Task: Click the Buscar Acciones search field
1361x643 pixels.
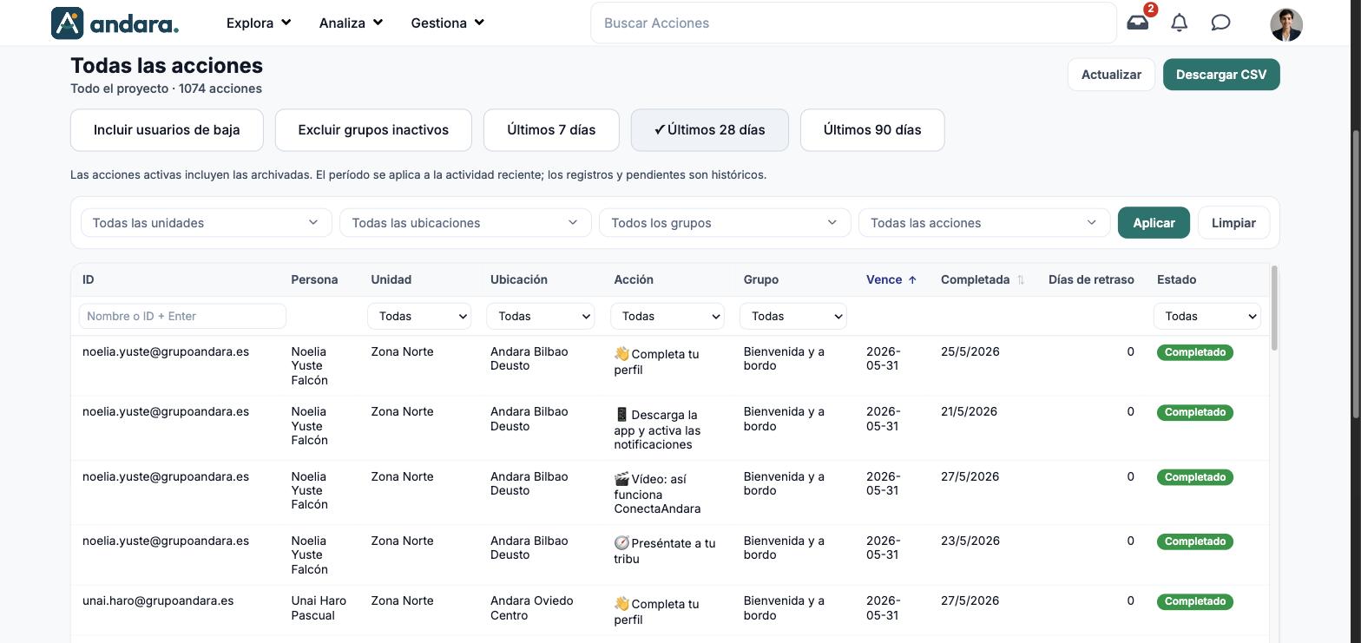Action: tap(853, 23)
